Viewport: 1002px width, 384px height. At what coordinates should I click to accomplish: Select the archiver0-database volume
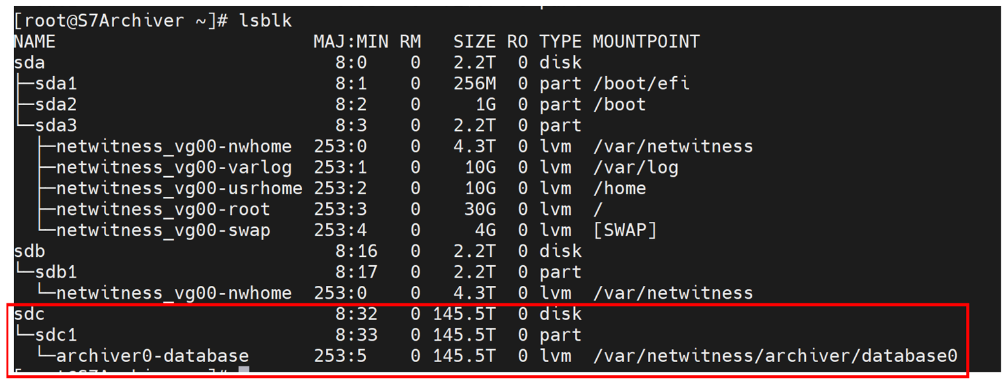click(152, 356)
